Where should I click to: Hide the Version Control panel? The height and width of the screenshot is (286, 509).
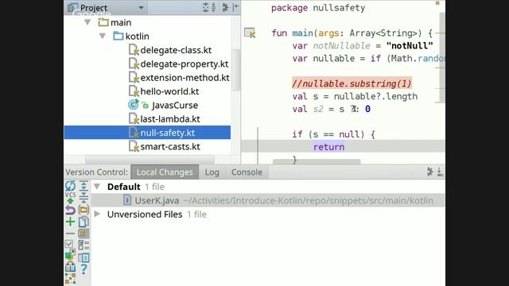tap(440, 172)
